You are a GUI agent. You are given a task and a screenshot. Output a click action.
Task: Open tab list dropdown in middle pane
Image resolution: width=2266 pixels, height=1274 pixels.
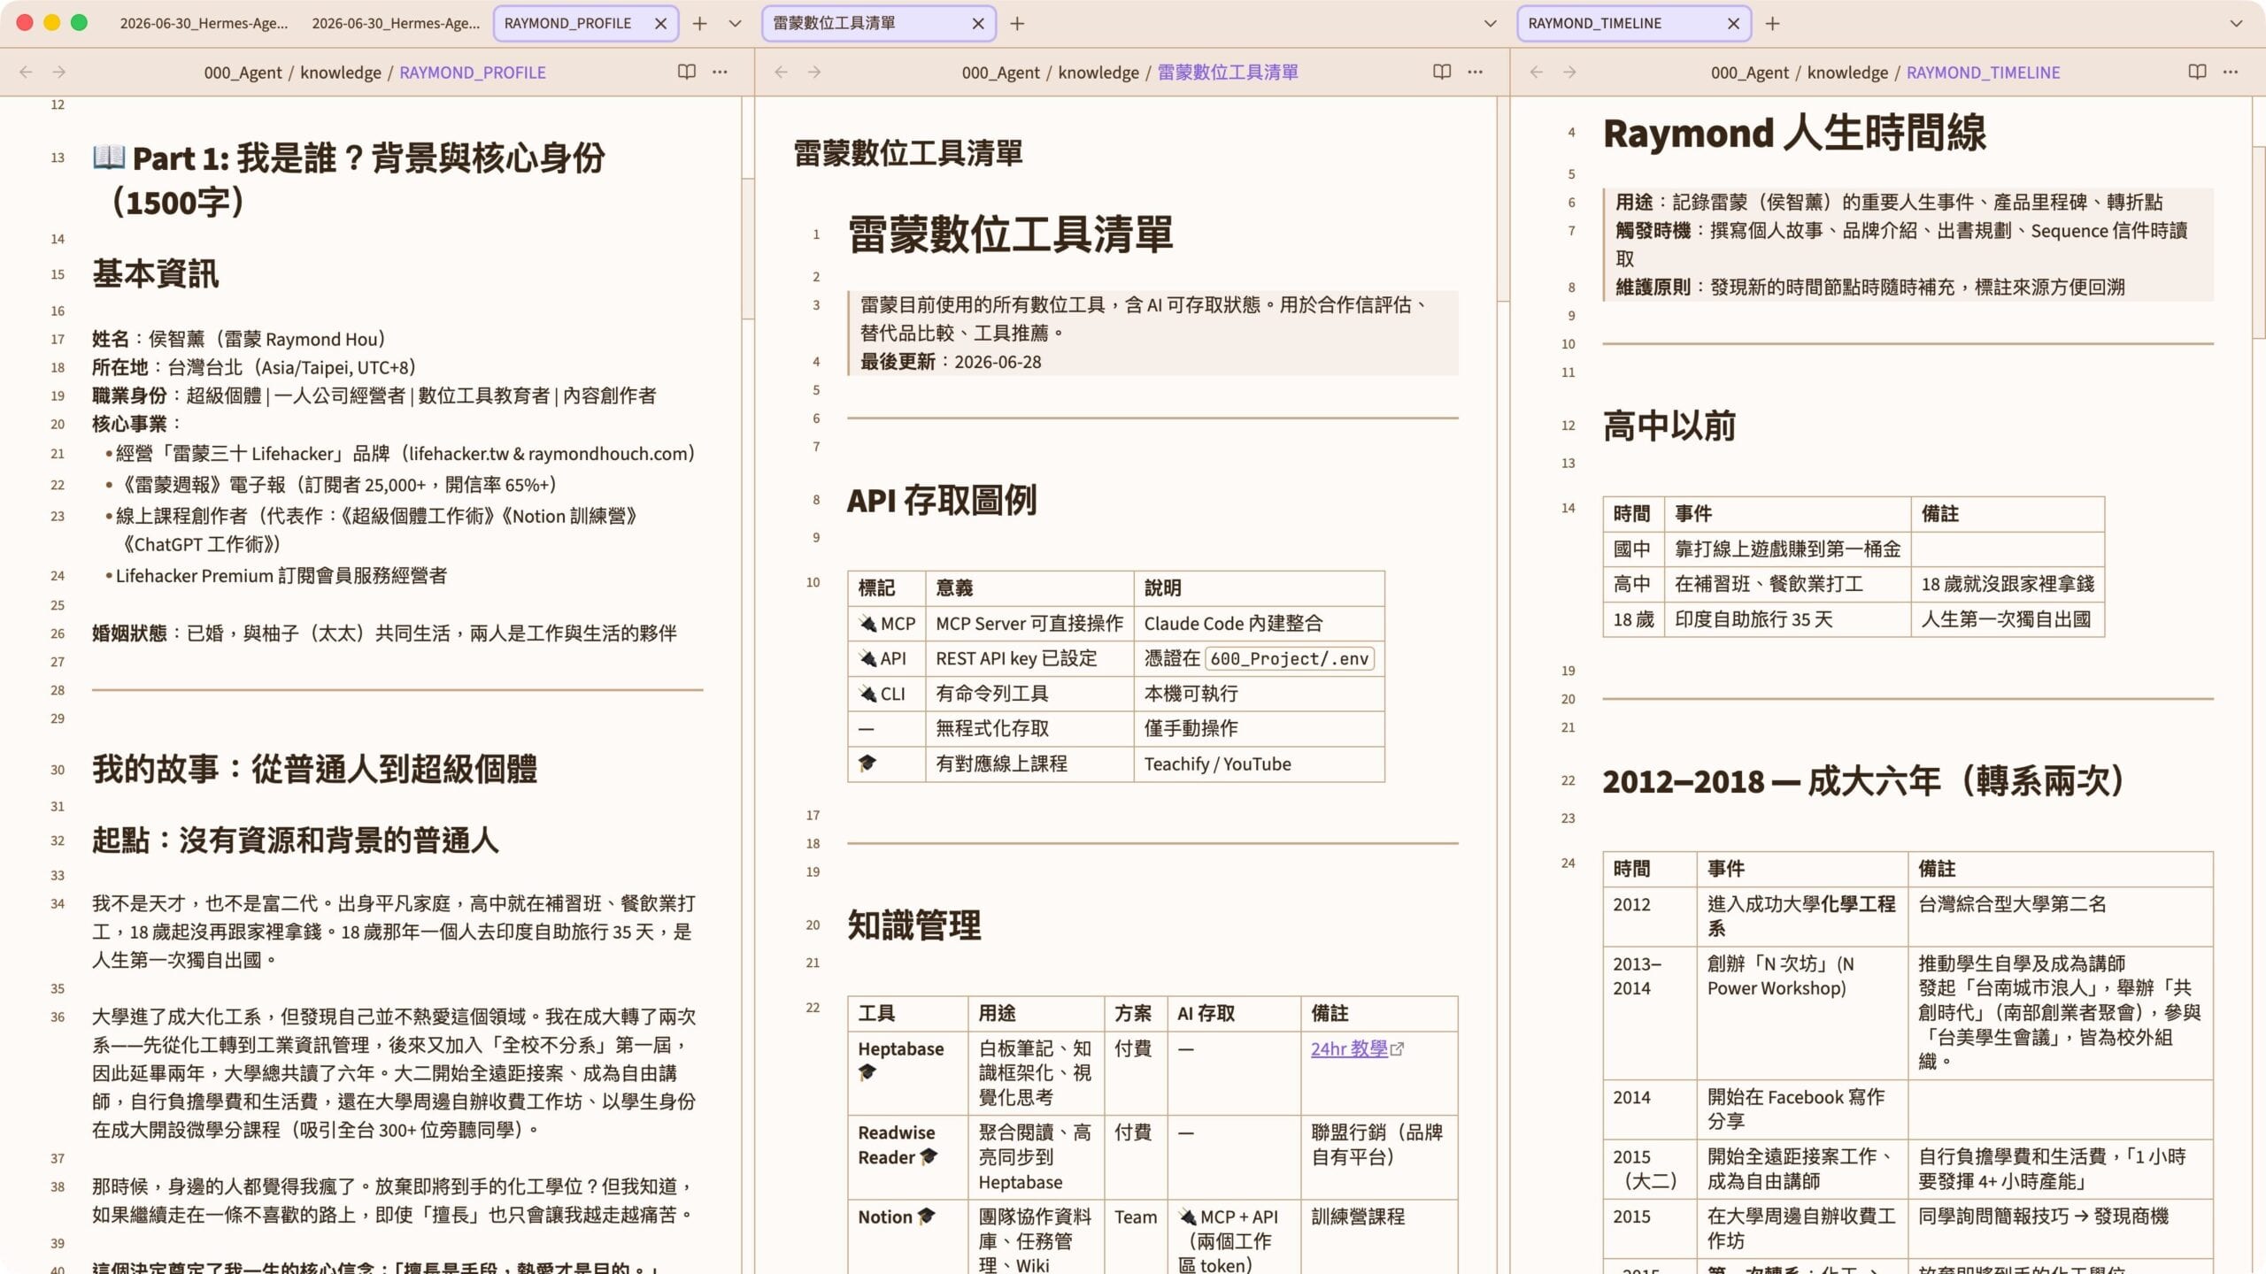pos(1490,24)
